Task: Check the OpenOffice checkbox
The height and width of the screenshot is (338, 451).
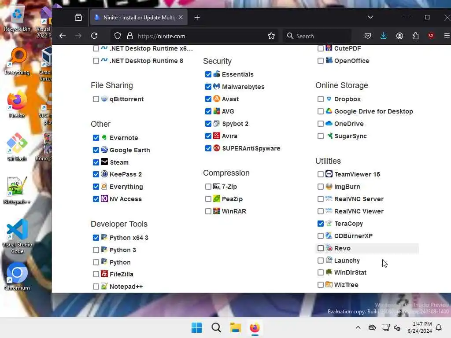Action: 321,61
